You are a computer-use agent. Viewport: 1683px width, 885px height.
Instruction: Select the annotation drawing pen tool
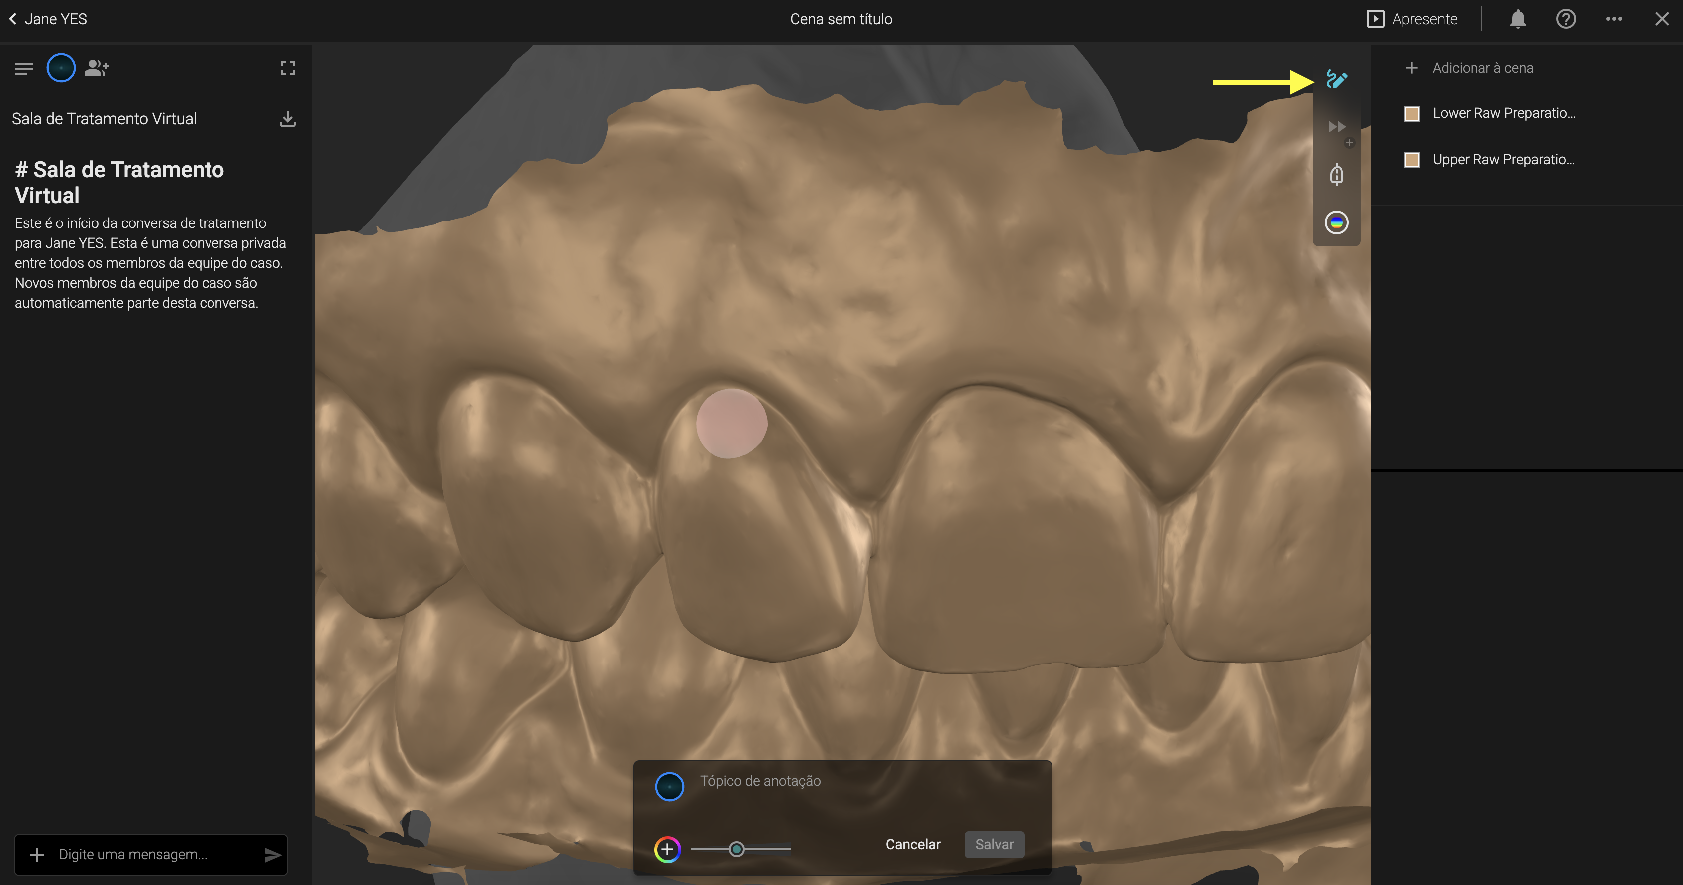click(1336, 80)
